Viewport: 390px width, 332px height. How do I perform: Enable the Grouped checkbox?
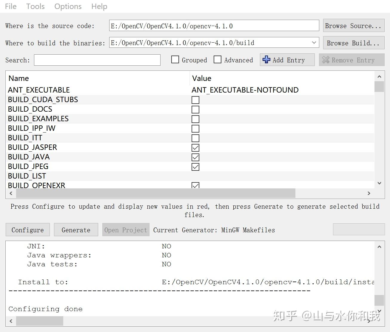[x=175, y=60]
